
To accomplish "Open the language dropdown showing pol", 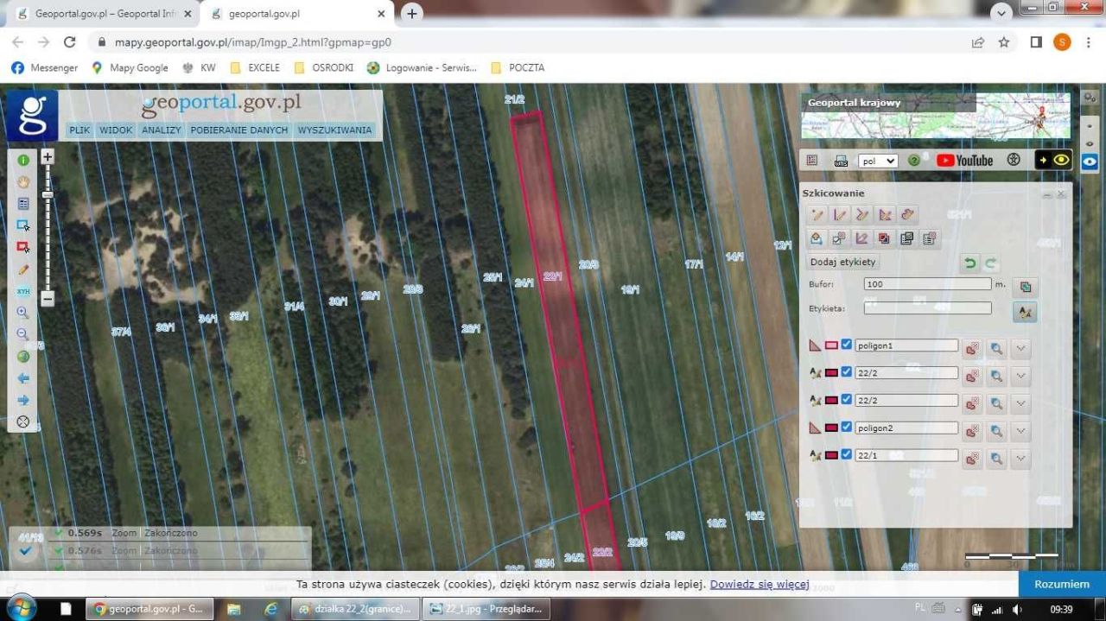I will click(878, 161).
